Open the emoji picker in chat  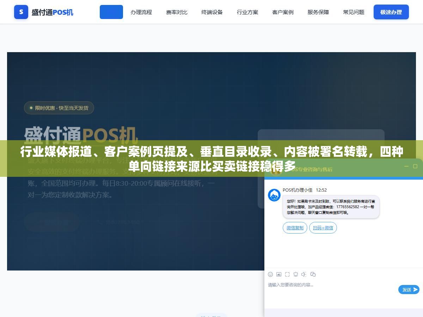270,274
